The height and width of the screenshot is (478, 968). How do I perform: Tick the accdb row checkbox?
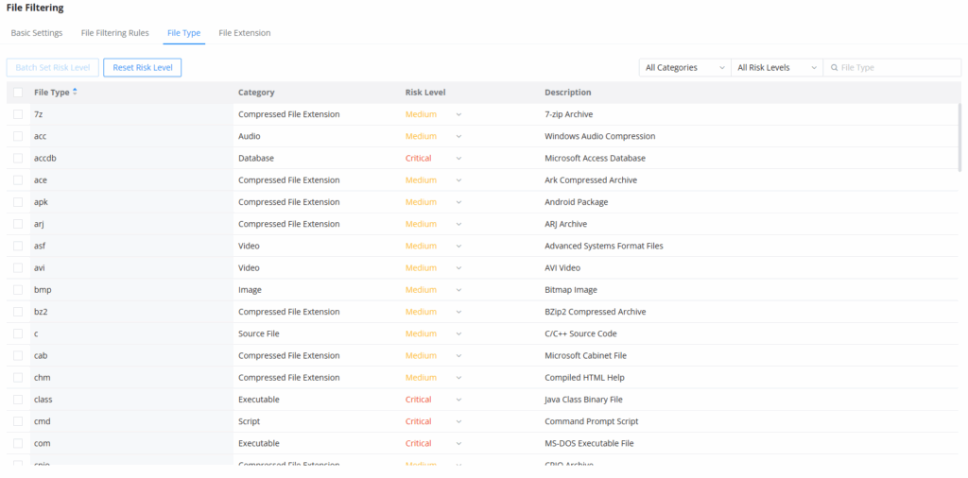18,158
